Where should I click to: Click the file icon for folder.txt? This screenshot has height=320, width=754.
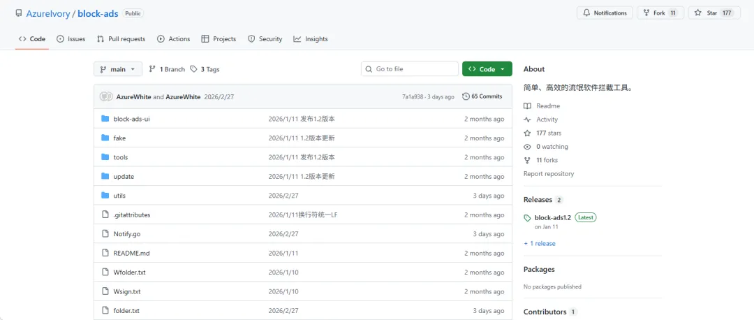(x=105, y=311)
